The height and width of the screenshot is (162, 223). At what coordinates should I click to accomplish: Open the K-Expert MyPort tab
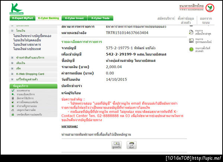pos(22,18)
